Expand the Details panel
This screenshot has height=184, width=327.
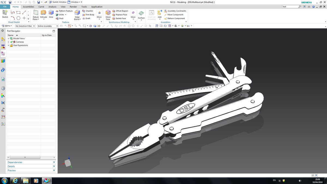(31, 166)
